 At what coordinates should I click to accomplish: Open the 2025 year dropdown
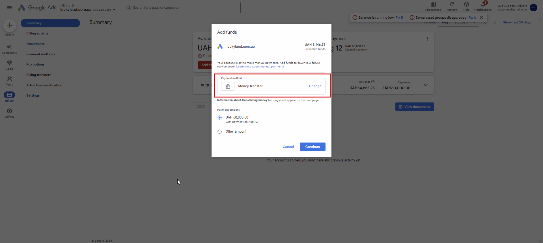tap(202, 107)
